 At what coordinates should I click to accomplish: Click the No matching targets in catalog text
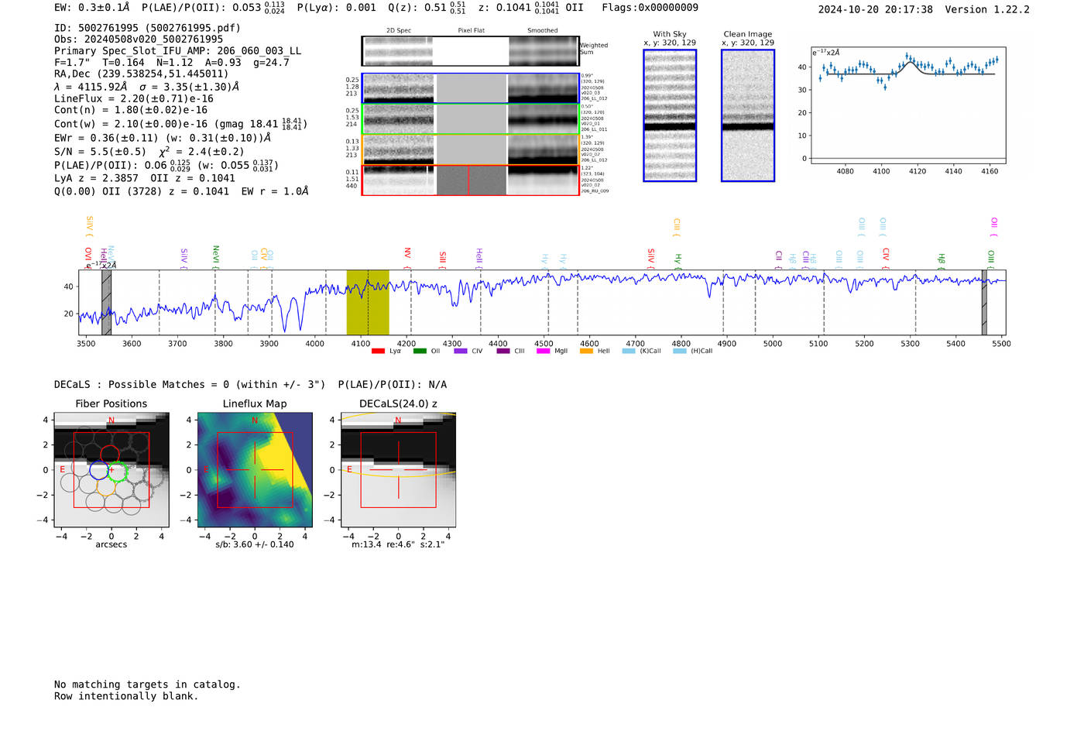[147, 685]
